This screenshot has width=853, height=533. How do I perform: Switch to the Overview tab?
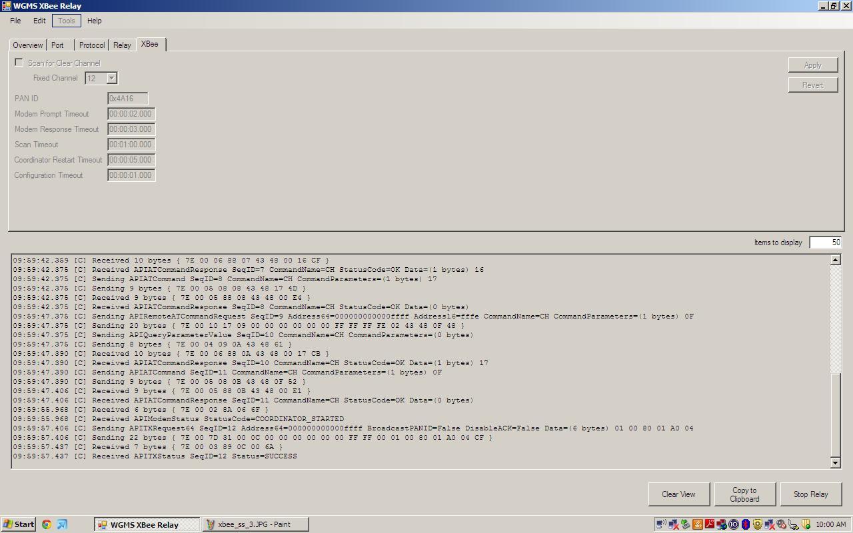point(28,45)
